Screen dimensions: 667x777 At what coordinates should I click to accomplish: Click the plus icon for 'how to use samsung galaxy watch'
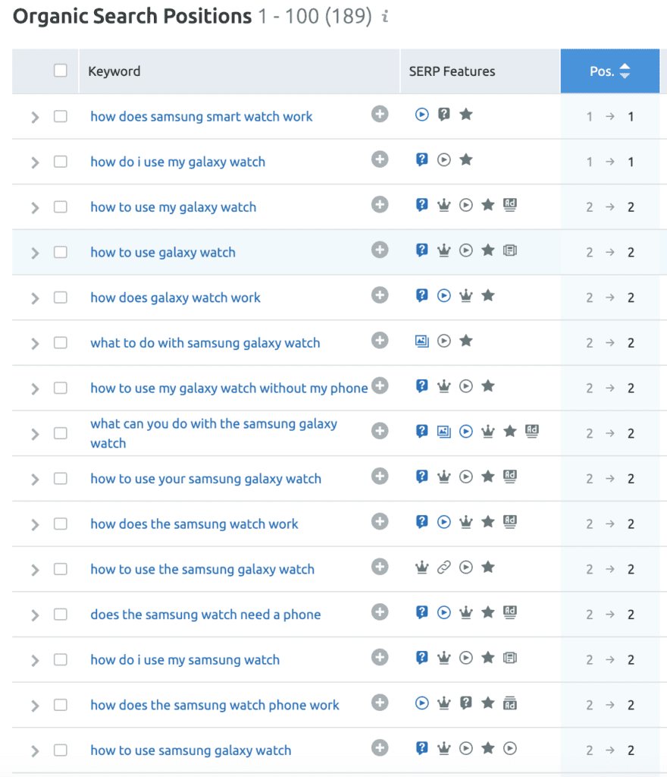tap(380, 747)
